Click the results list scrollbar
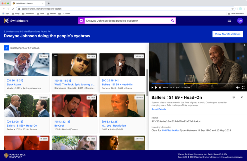 click(x=147, y=82)
